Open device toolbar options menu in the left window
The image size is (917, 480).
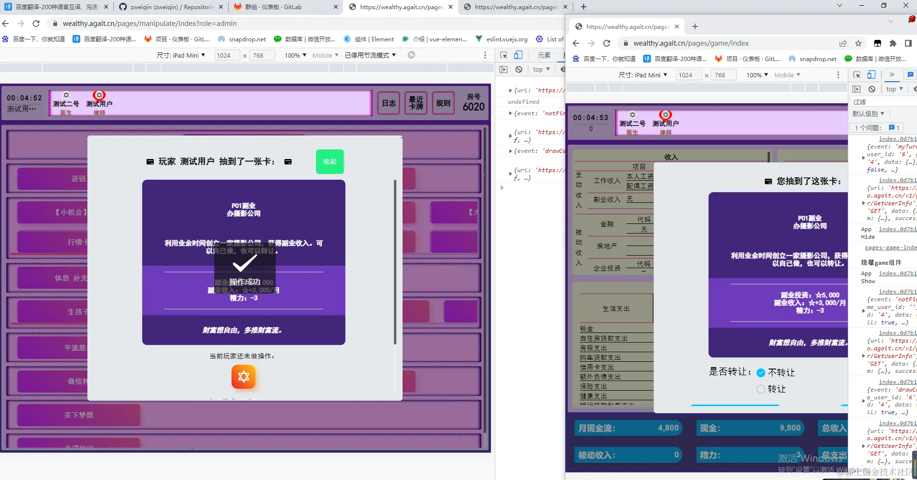click(x=485, y=55)
